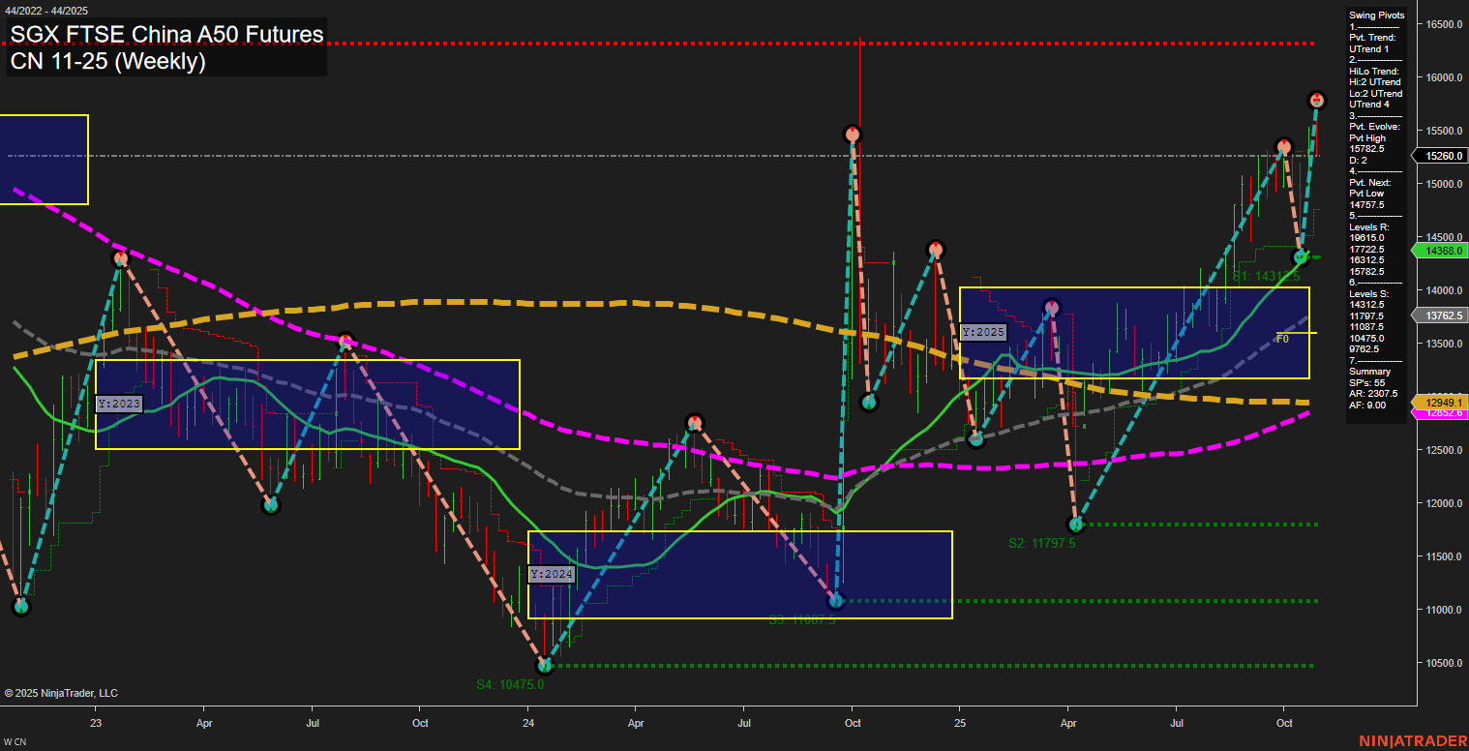Select the gray 13762.5 price marker
The width and height of the screenshot is (1469, 751).
tap(1442, 315)
